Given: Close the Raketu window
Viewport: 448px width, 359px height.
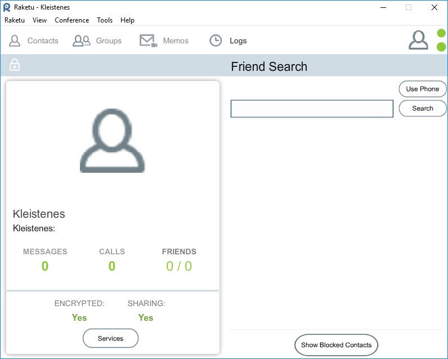Looking at the screenshot, I should [x=434, y=7].
